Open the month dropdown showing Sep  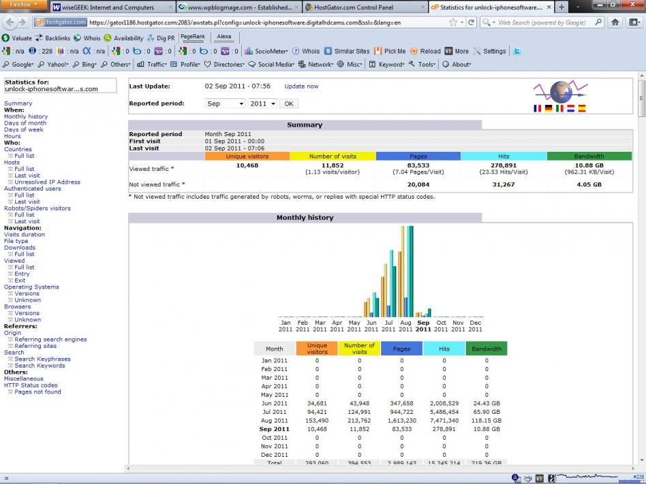225,103
